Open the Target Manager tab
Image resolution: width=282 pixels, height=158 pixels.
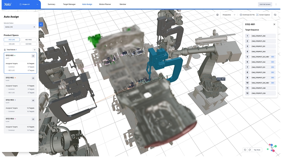pyautogui.click(x=69, y=4)
